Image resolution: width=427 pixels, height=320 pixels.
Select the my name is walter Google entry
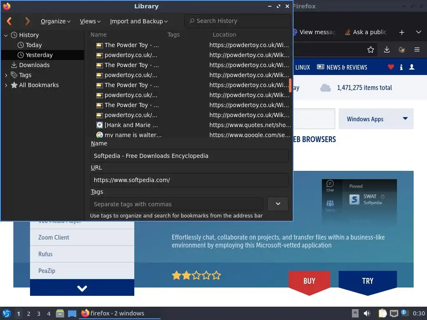tap(129, 135)
